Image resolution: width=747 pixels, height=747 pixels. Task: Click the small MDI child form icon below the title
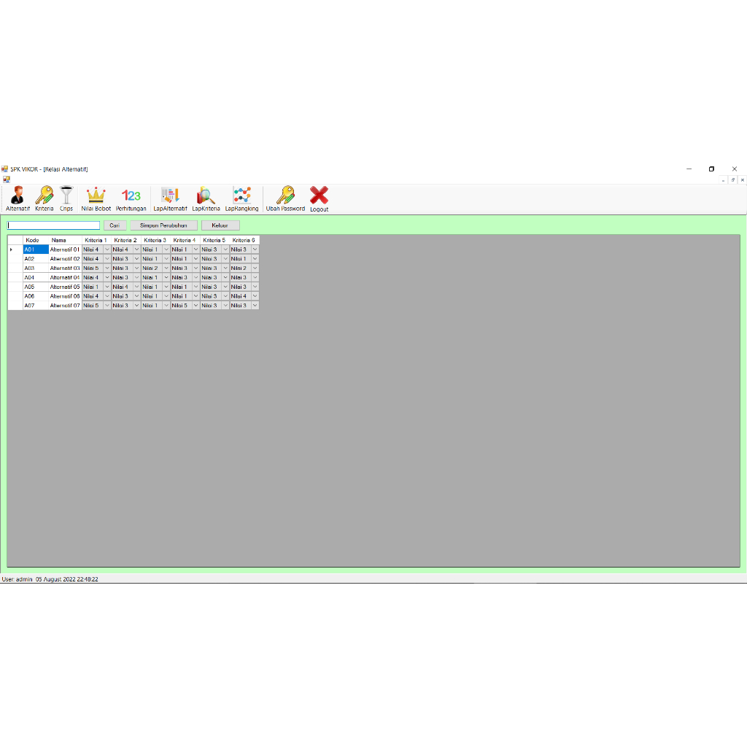[6, 179]
